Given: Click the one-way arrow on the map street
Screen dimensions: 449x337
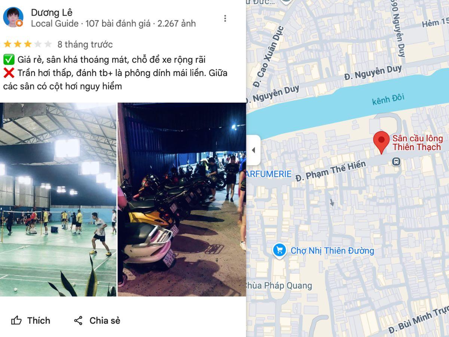Looking at the screenshot, I should (x=332, y=203).
